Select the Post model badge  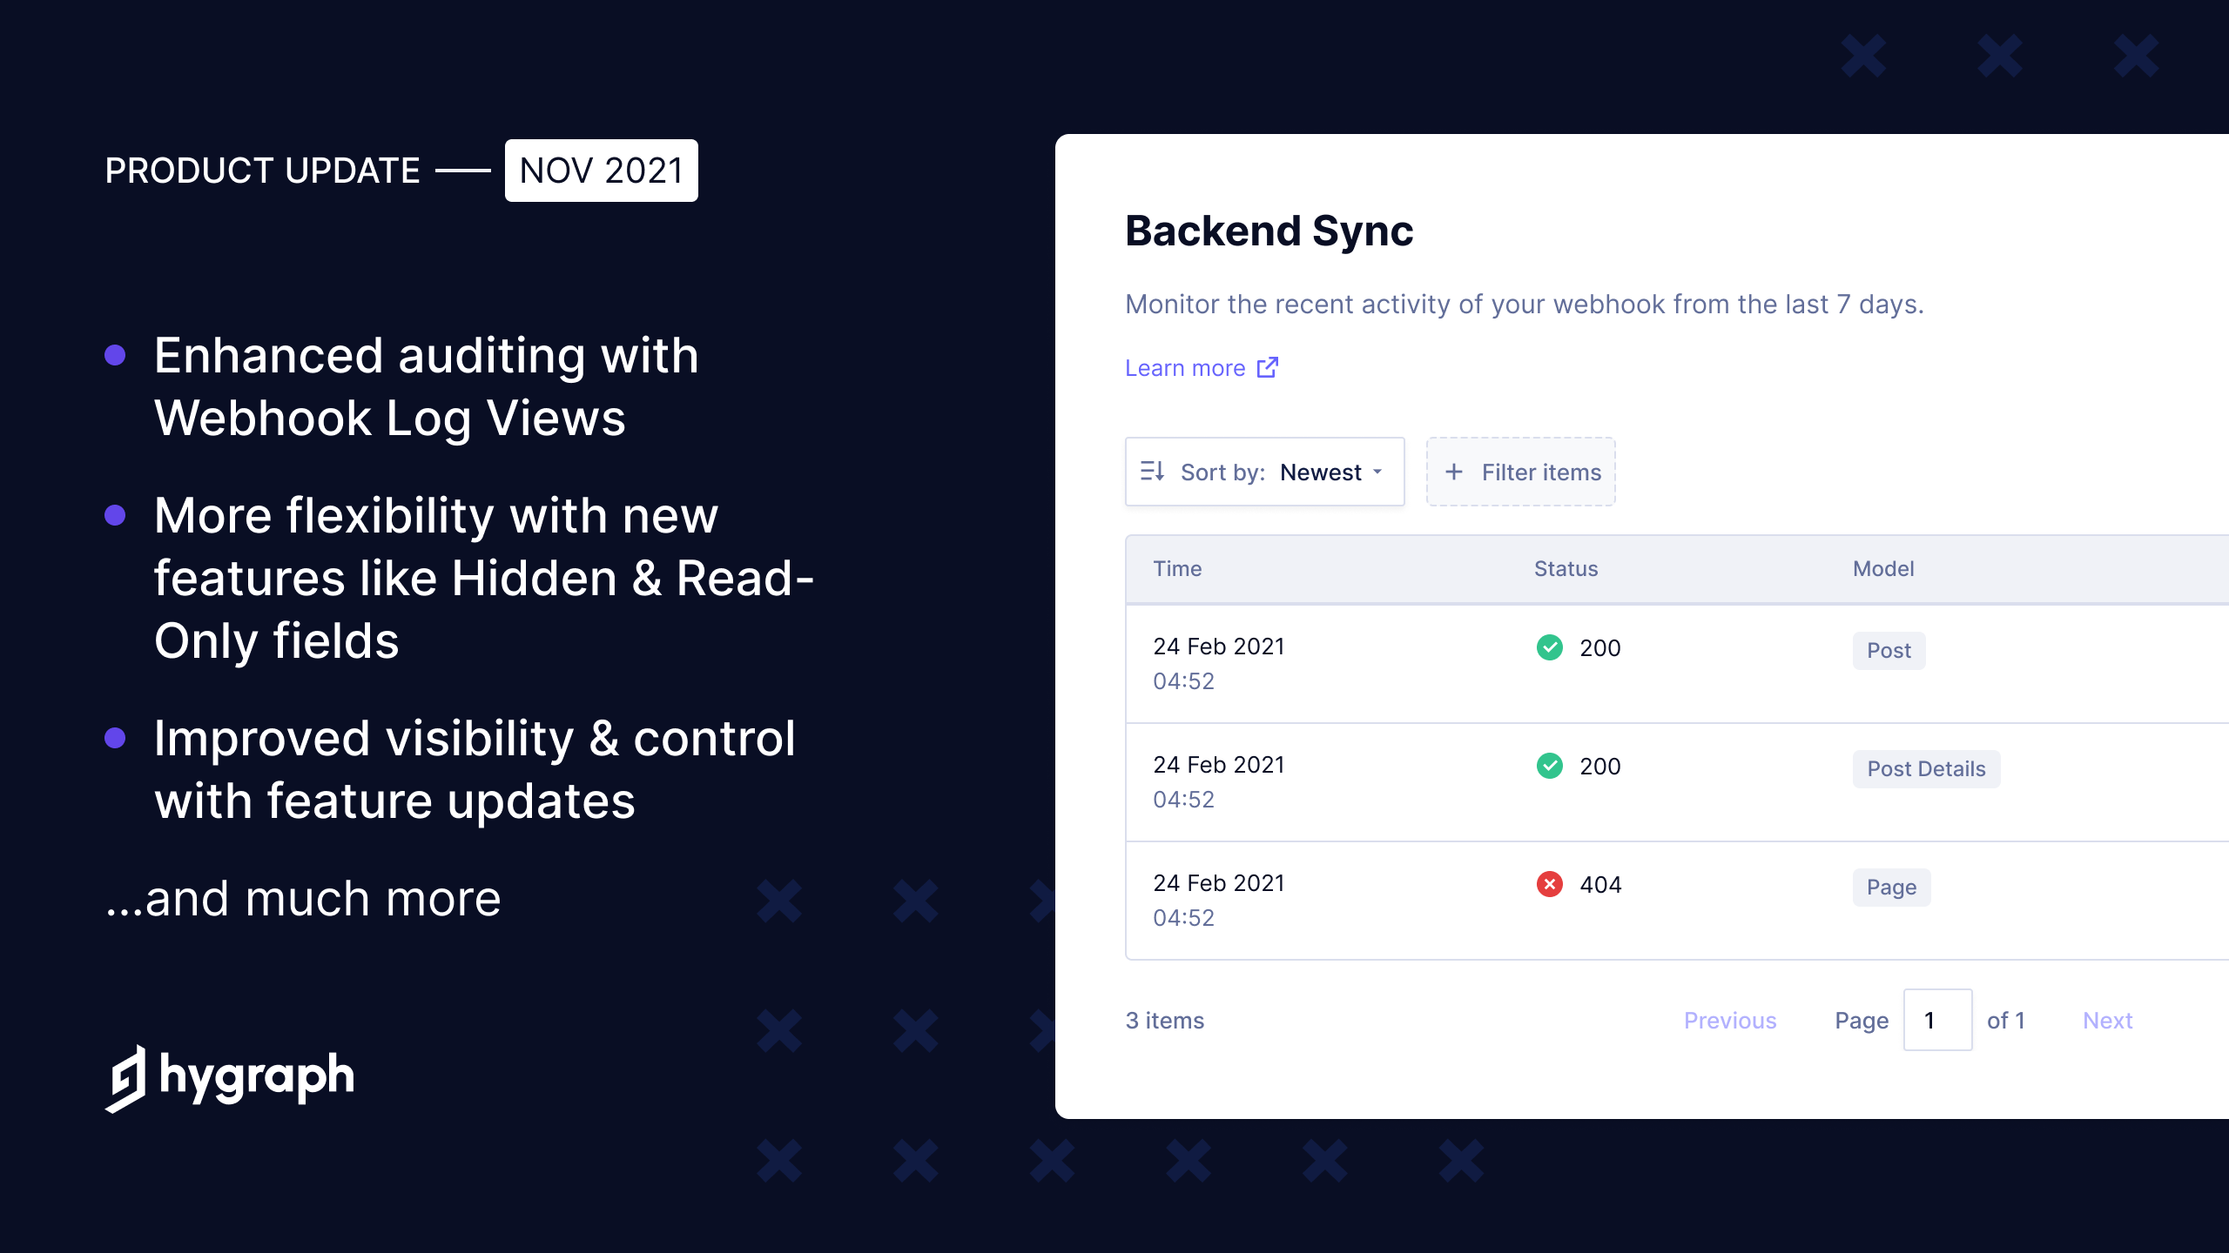(x=1888, y=650)
